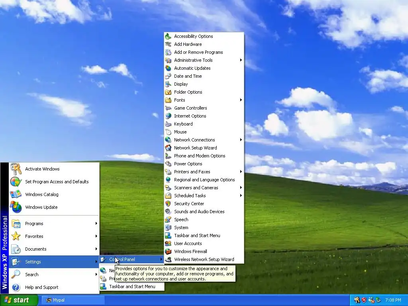Click the Network Setup Wizard icon
This screenshot has width=408, height=306.
tap(168, 148)
